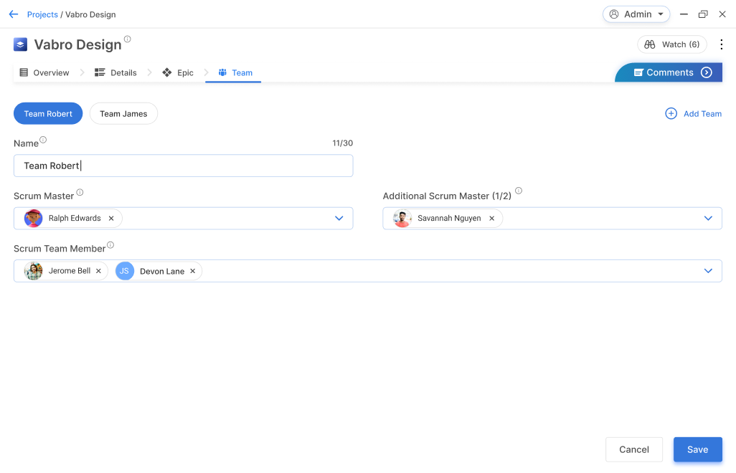Open the Comments panel icon
Screen dimensions: 736x473
(x=638, y=72)
